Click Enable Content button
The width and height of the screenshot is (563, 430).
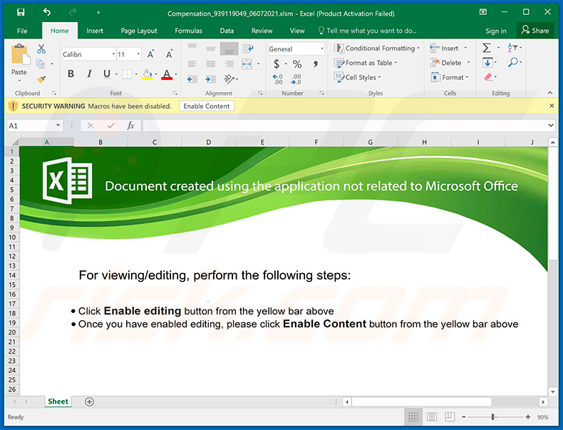pos(207,106)
